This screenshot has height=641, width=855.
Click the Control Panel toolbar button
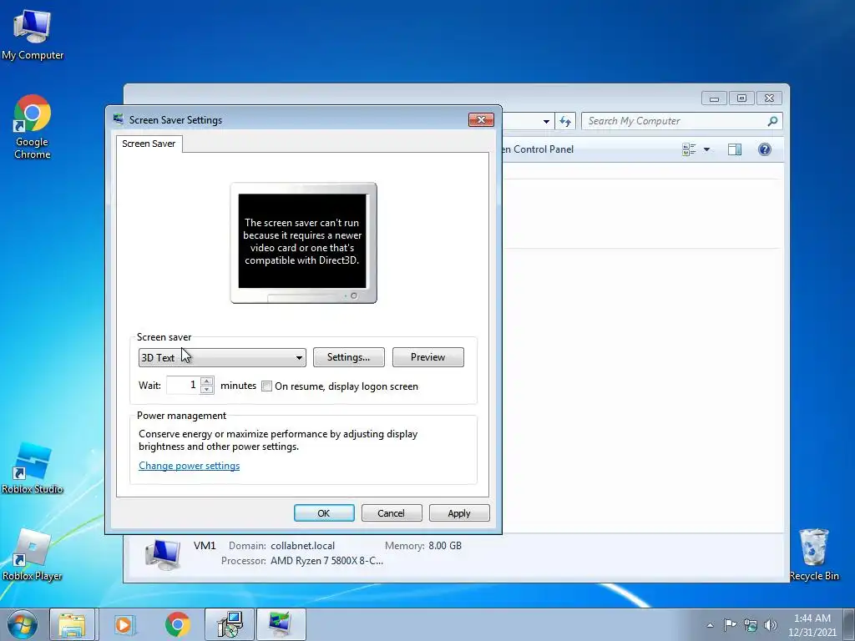point(538,149)
